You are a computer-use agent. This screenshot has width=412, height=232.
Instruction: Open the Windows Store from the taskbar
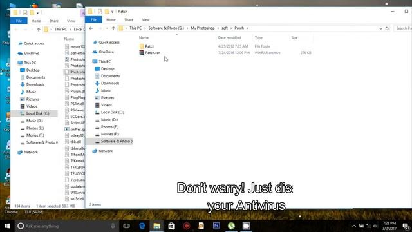[x=172, y=226]
